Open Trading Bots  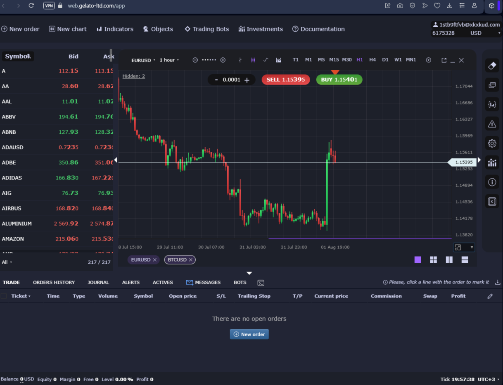[206, 29]
